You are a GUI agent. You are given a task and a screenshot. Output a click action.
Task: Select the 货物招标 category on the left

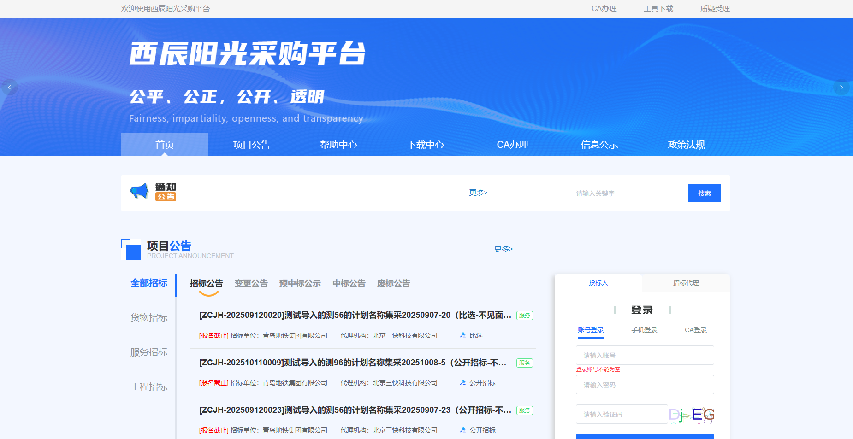point(149,317)
